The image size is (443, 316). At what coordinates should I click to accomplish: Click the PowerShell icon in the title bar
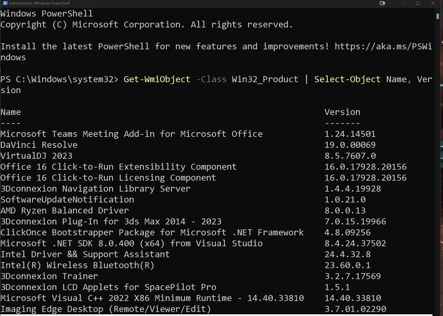coord(5,3)
